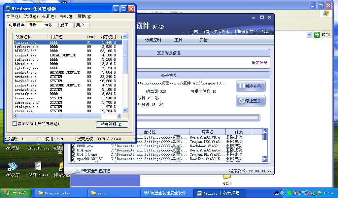Click results list scroll down arrow
The image size is (338, 198).
[x=264, y=159]
